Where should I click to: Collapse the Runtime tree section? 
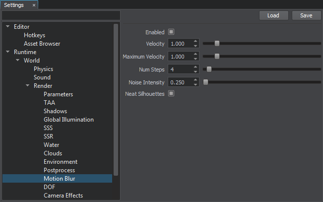coord(8,52)
